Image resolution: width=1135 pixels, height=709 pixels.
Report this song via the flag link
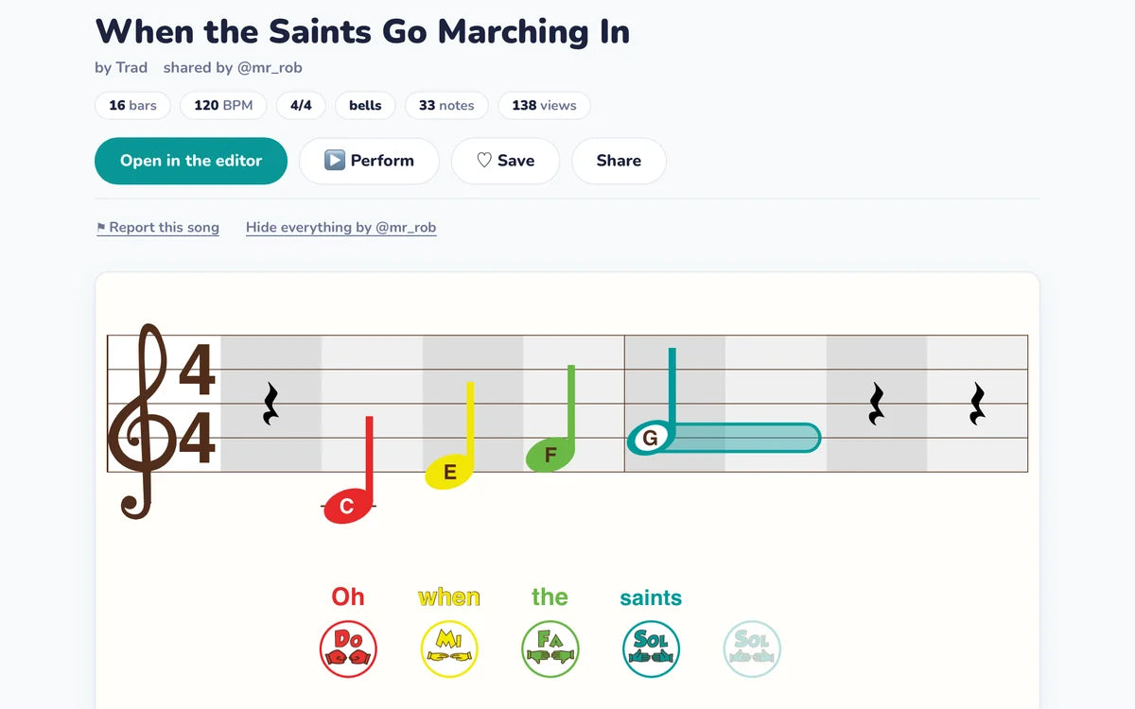[158, 227]
